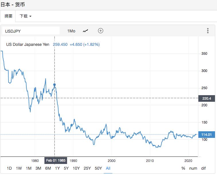Show the 25Y time range
This screenshot has width=217, height=178.
click(x=87, y=168)
